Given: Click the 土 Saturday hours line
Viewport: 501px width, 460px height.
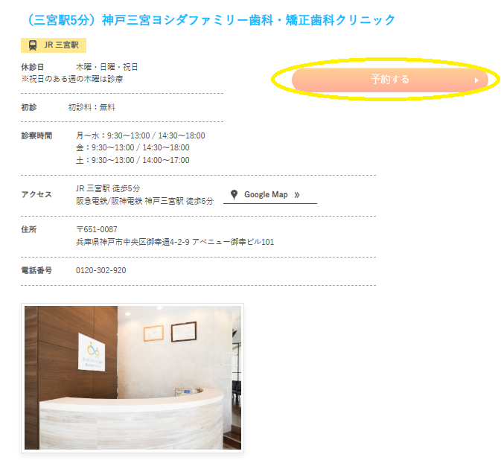Looking at the screenshot, I should point(133,160).
